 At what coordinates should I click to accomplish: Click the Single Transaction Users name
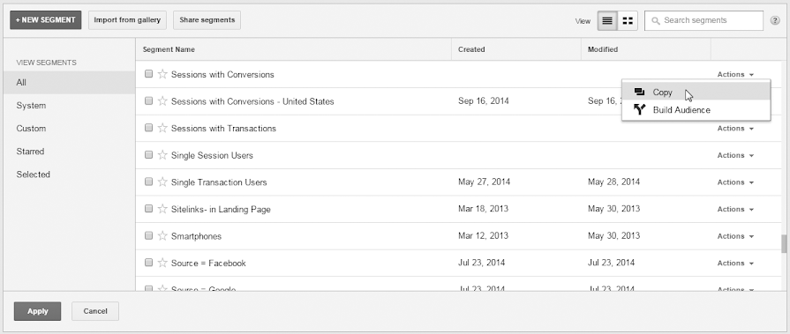coord(219,182)
